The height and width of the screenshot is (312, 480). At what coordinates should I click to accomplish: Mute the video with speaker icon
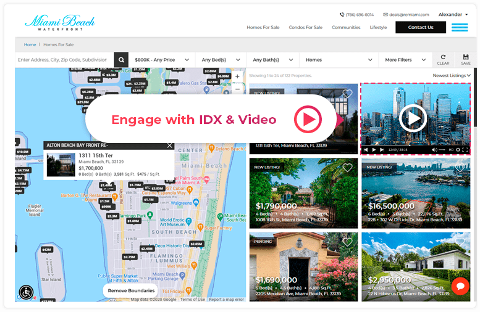434,150
